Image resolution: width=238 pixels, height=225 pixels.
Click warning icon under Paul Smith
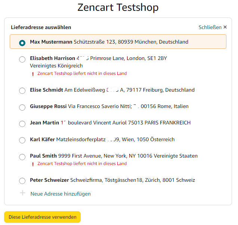(x=33, y=164)
